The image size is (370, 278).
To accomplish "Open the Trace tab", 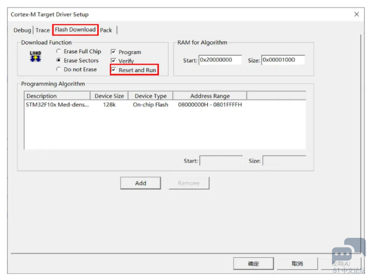I will point(43,30).
